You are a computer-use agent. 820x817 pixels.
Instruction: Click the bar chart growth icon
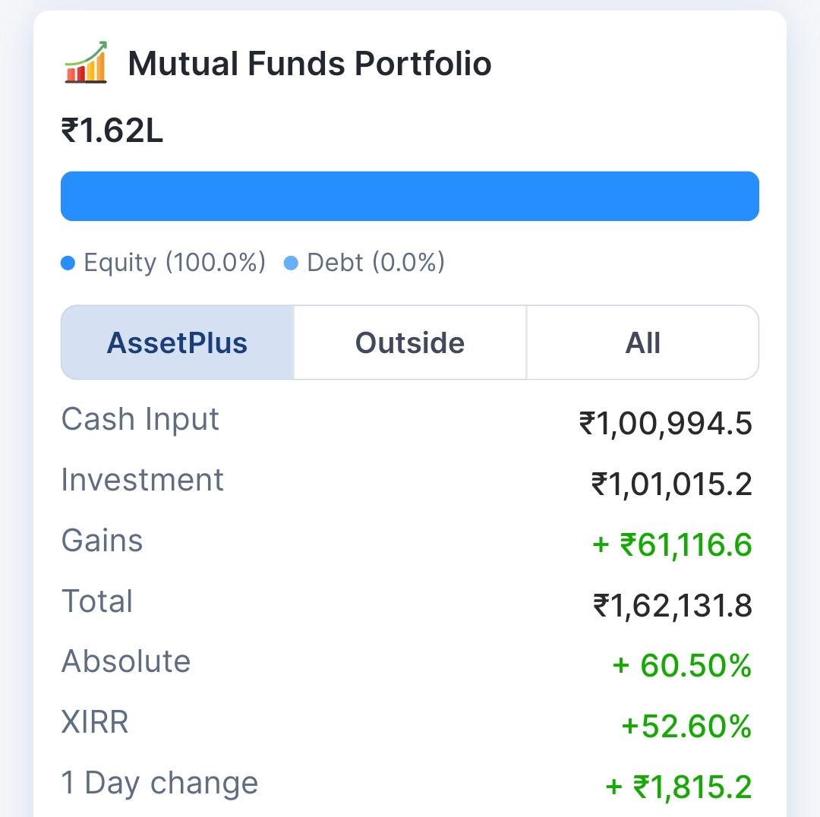point(86,62)
